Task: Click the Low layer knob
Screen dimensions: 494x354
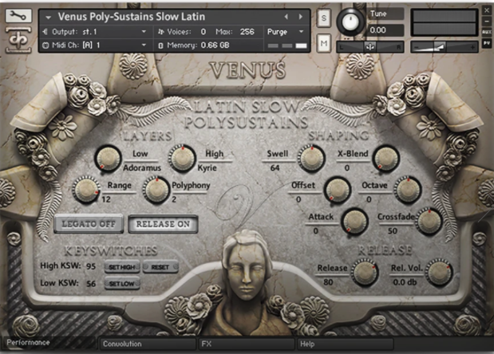Action: tap(108, 159)
